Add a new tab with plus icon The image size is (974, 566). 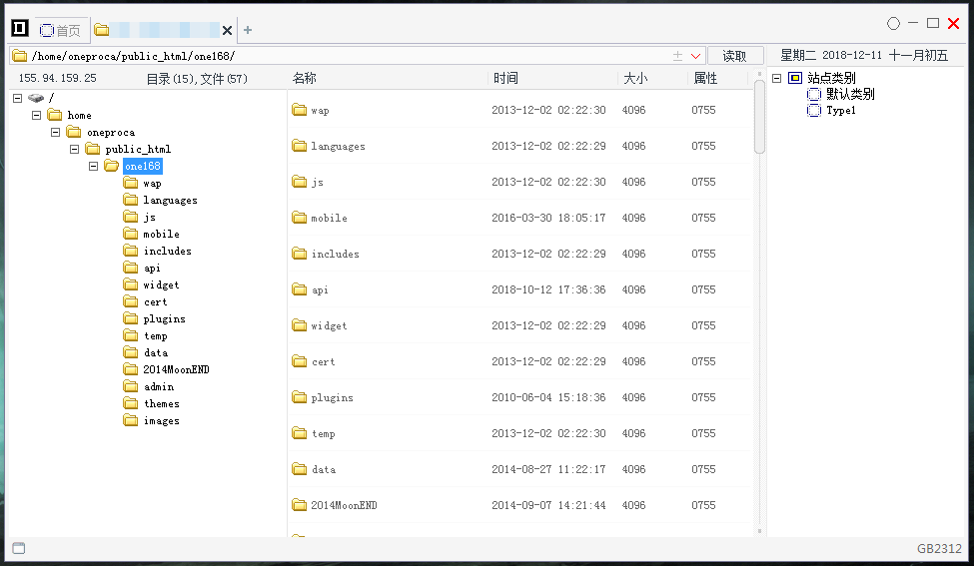[248, 30]
